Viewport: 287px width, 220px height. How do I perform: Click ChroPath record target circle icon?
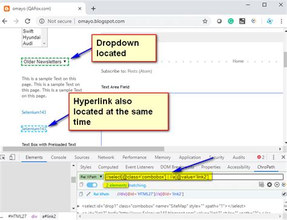point(277,184)
